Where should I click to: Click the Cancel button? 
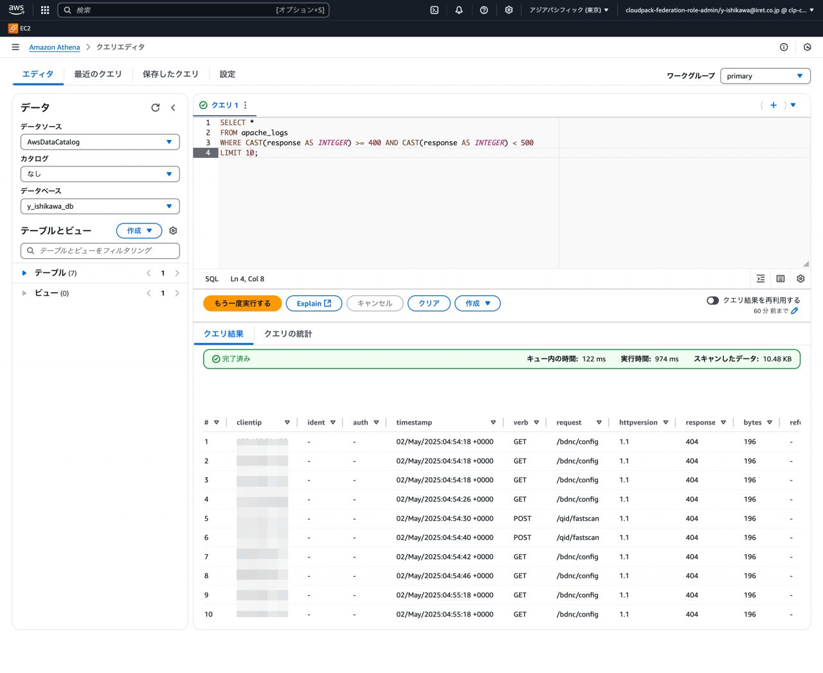pyautogui.click(x=375, y=303)
